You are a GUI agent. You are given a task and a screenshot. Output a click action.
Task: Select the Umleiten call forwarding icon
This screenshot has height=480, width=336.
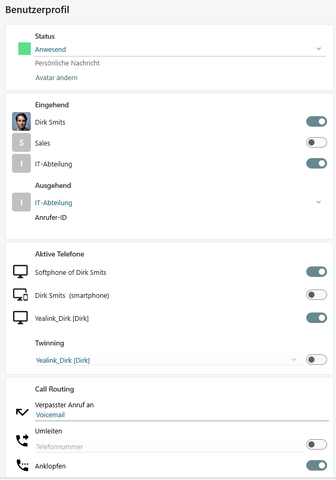[21, 440]
